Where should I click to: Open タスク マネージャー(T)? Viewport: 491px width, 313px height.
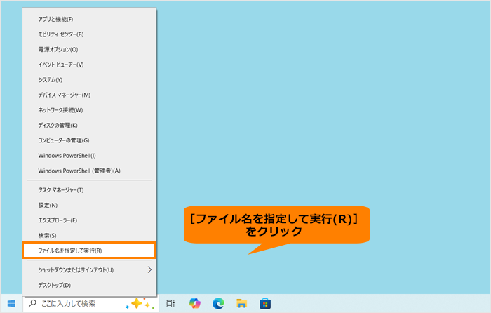(x=89, y=190)
